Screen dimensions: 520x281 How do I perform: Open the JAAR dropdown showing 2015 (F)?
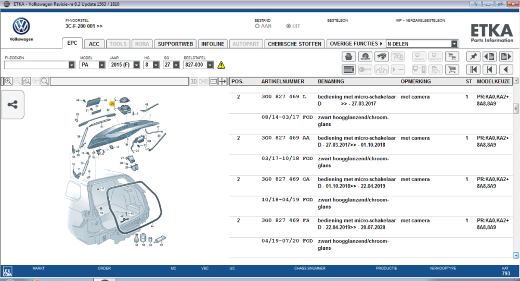[136, 65]
